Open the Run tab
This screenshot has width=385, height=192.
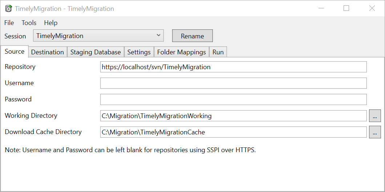(x=218, y=52)
